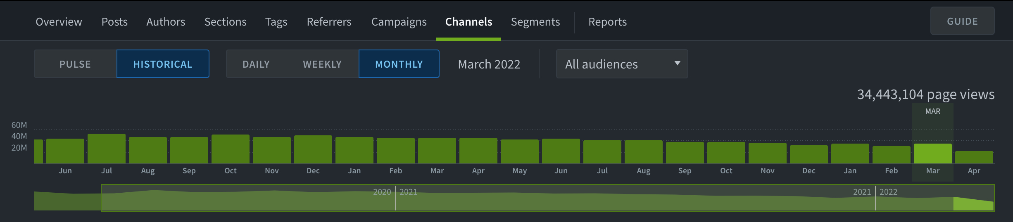Select the Jun 2020 bar

[65, 151]
